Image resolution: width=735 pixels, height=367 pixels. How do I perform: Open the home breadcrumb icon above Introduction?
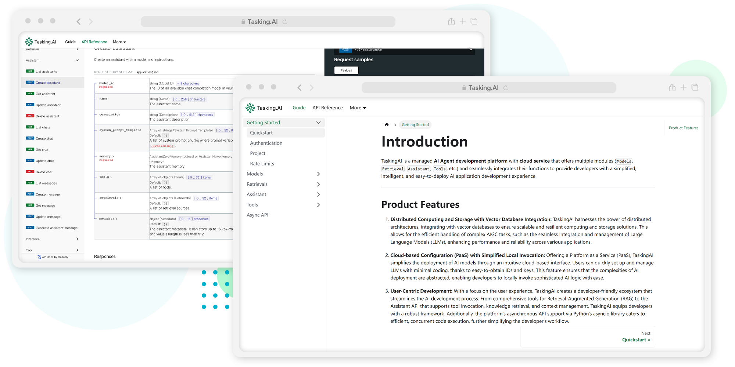pyautogui.click(x=387, y=125)
